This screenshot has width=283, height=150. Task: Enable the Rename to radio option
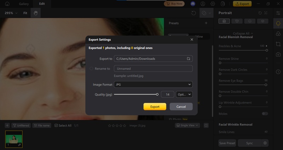(92, 69)
